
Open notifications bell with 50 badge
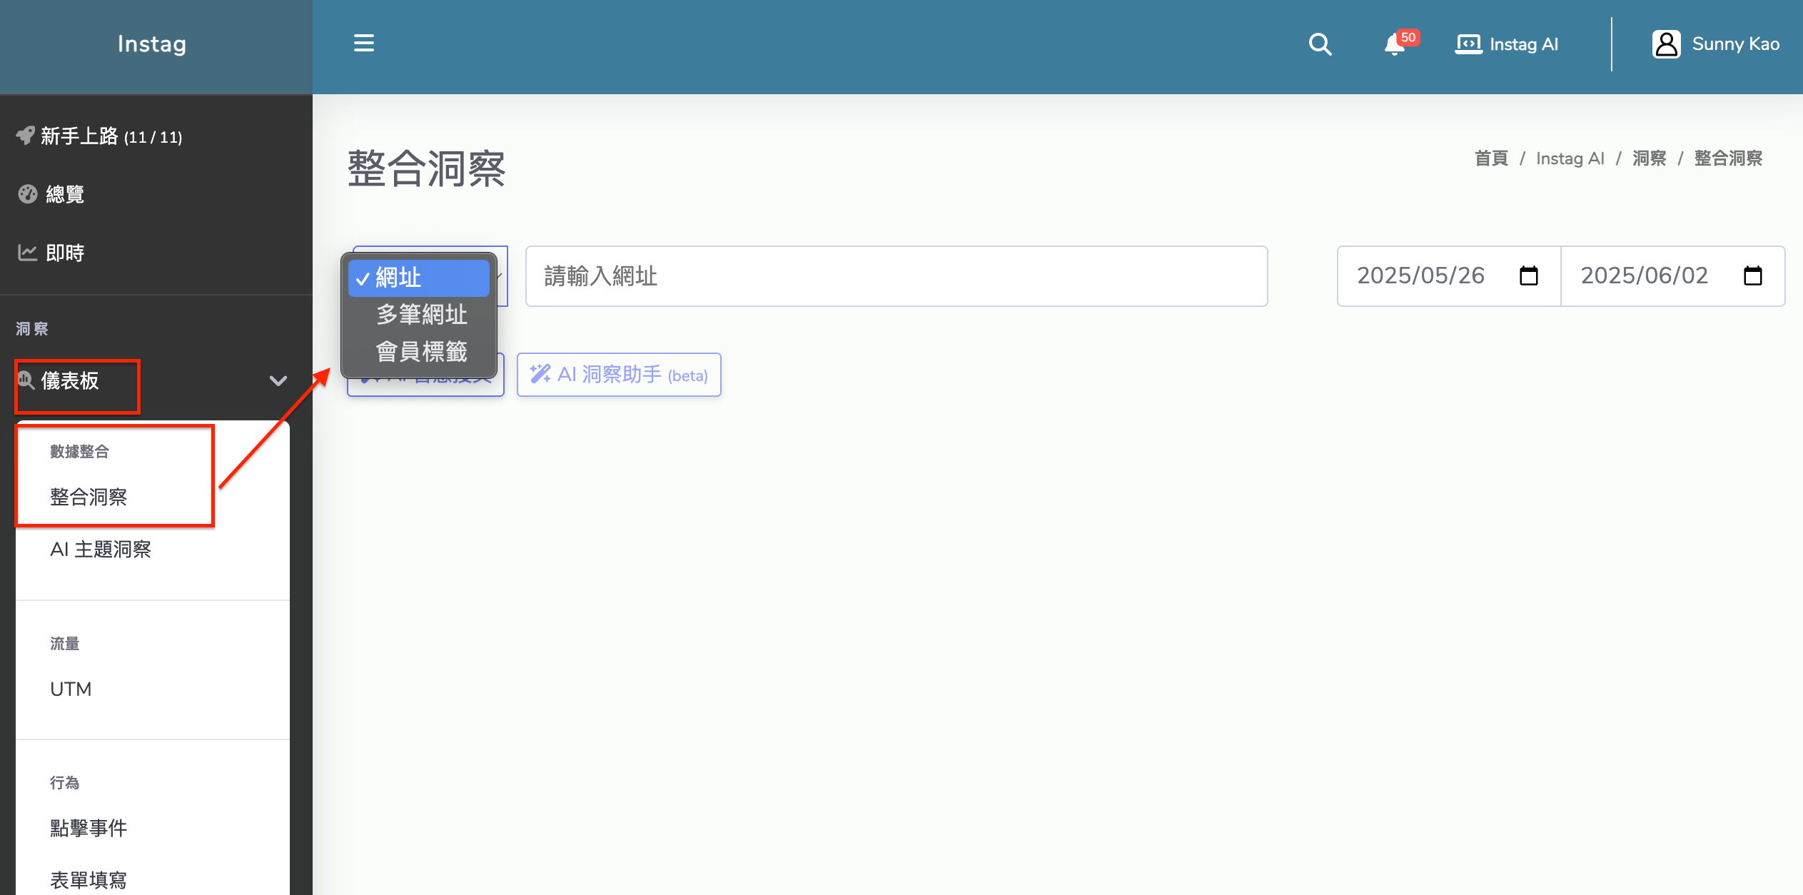point(1394,45)
